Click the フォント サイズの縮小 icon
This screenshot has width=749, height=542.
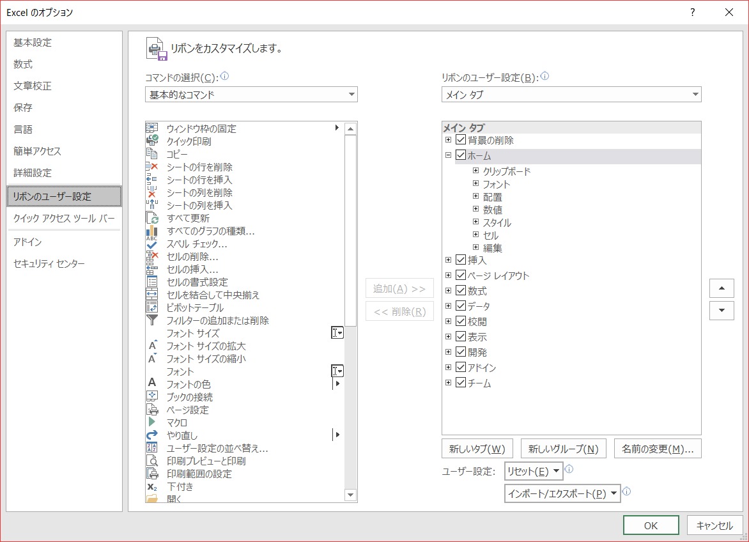coord(152,358)
